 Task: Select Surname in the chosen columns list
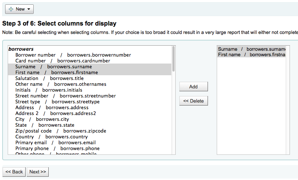point(251,49)
